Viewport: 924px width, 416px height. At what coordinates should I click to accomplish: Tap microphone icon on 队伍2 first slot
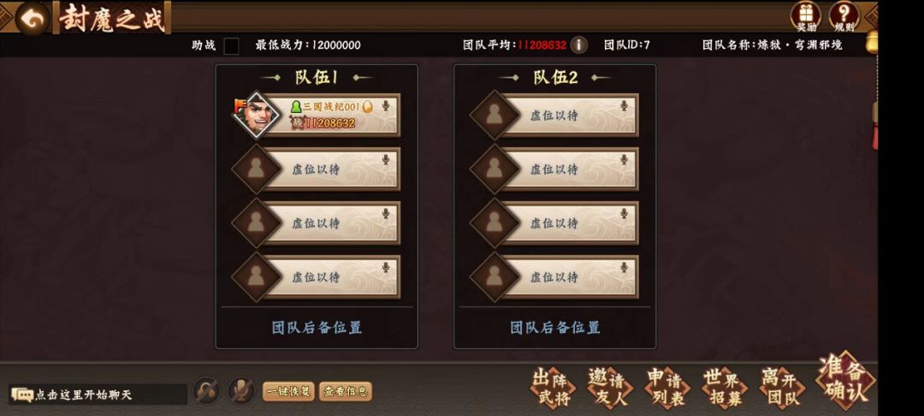(x=624, y=105)
